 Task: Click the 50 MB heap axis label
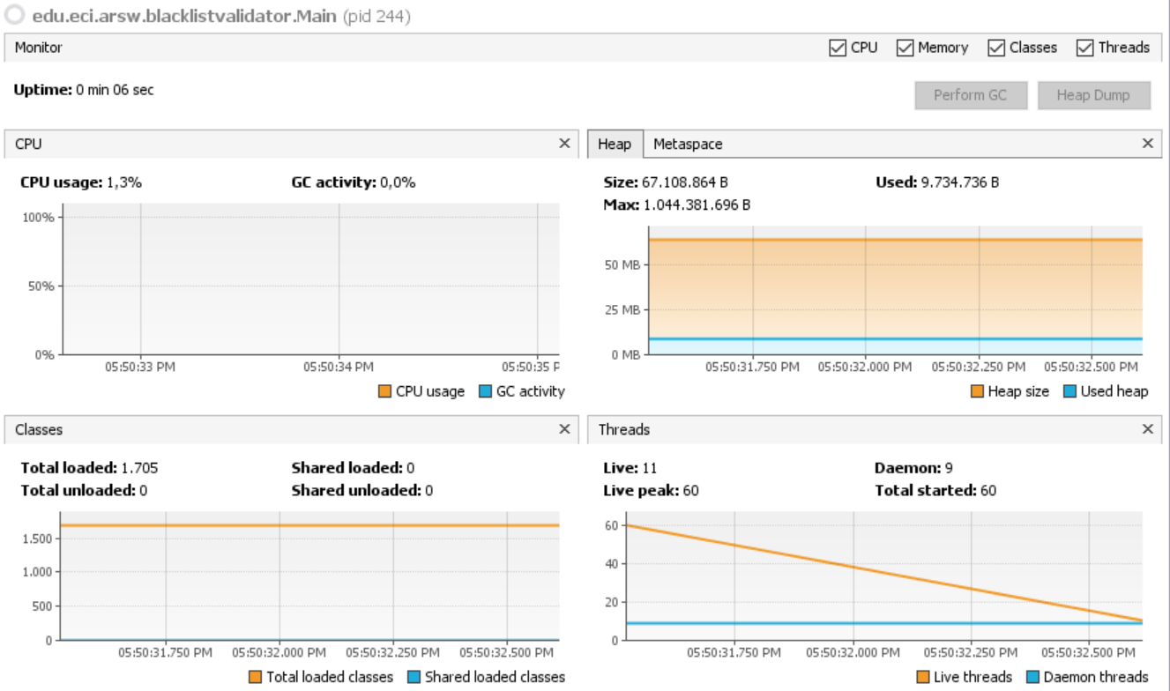pos(622,264)
